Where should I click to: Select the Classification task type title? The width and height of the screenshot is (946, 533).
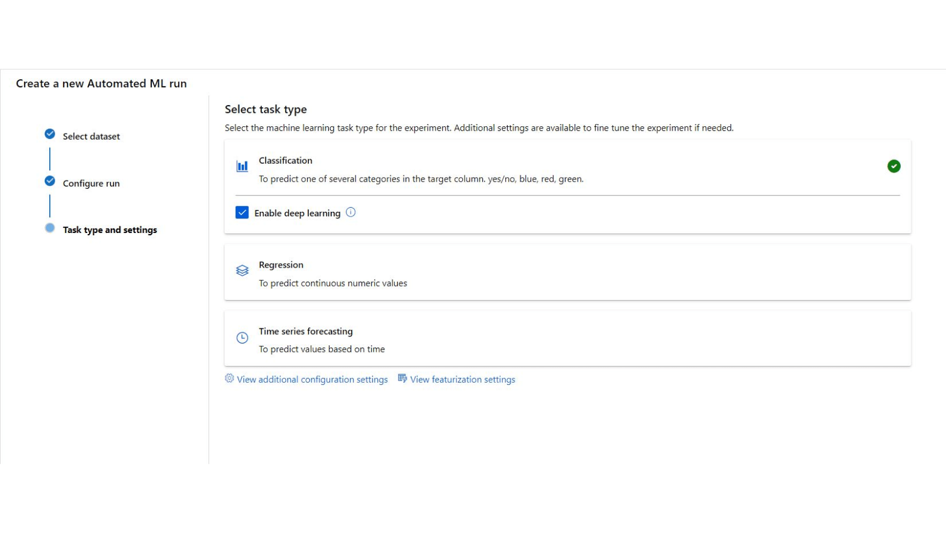point(285,160)
